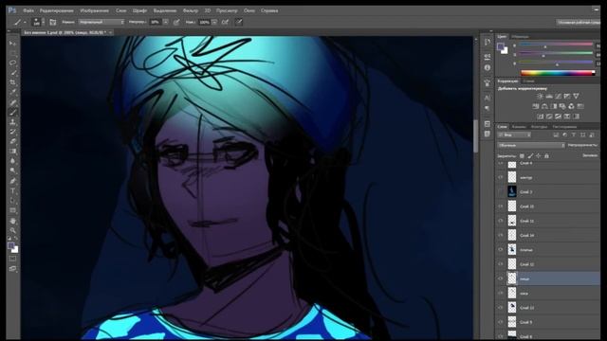607x341 pixels.
Task: Add a Brightness/Contrast adjustment
Action: (x=540, y=97)
